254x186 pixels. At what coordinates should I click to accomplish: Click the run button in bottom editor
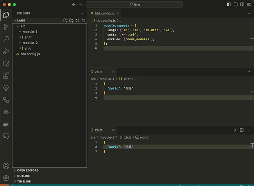coord(235,130)
